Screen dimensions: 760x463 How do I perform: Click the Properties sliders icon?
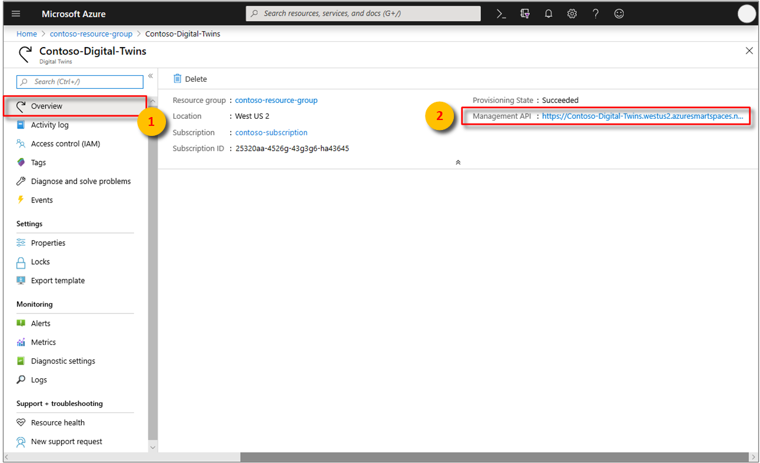point(21,243)
